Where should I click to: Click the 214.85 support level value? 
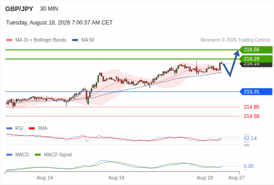point(251,107)
